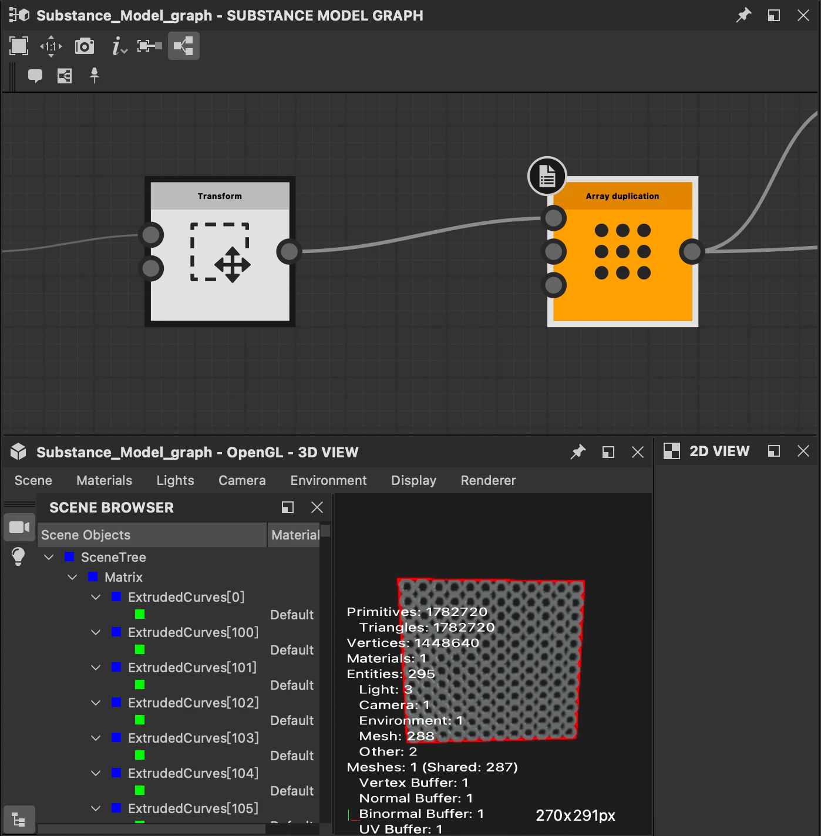Toggle the highlighted graph layout icon

coord(183,46)
